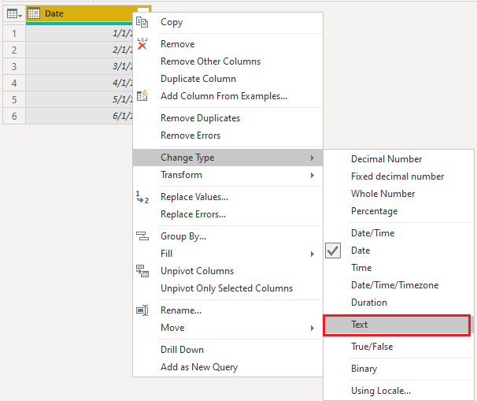Click the red X Remove icon
Screen dimensions: 477x401
click(142, 44)
